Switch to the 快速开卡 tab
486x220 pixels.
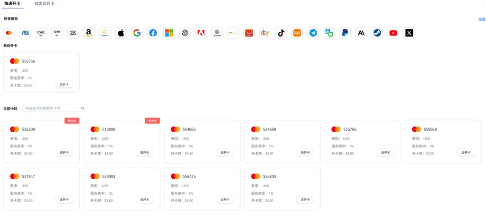click(12, 3)
